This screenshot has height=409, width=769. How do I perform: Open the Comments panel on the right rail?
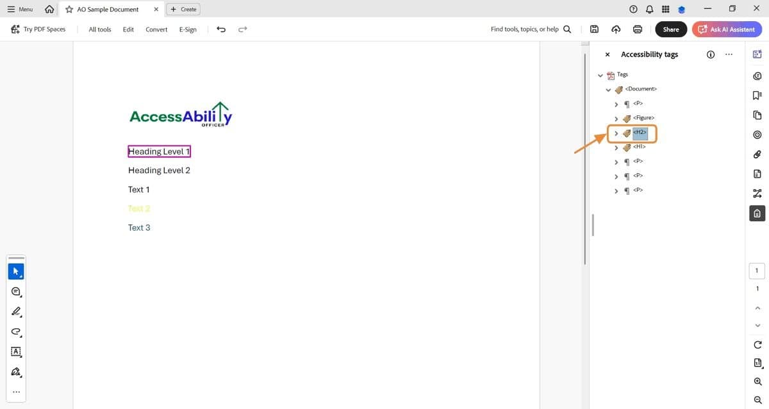pos(757,76)
